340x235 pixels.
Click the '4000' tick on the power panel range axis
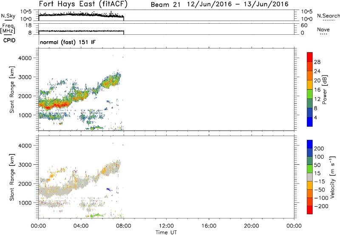pyautogui.click(x=25, y=58)
